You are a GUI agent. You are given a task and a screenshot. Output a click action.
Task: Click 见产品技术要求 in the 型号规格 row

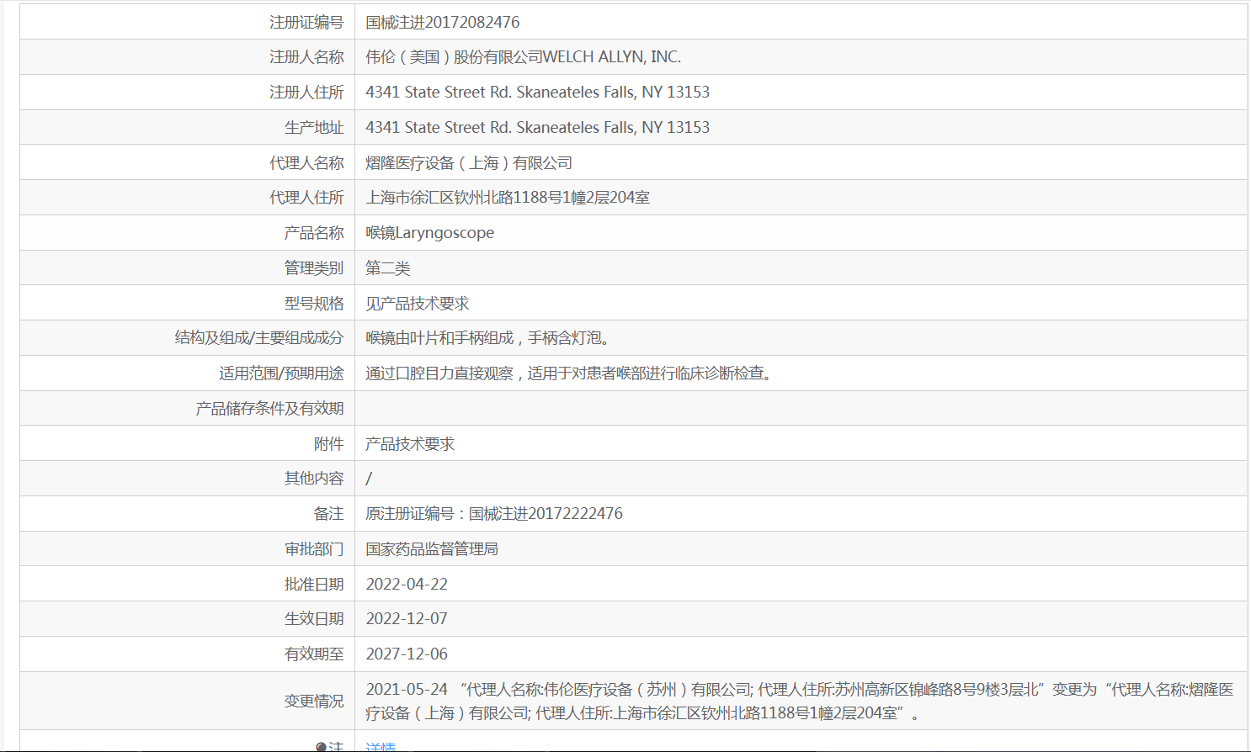click(418, 304)
